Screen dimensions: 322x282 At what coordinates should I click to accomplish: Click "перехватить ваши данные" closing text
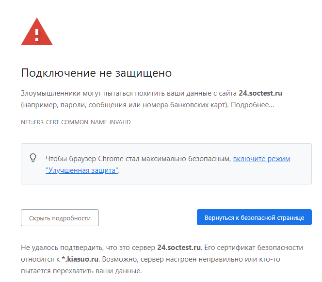pyautogui.click(x=97, y=271)
